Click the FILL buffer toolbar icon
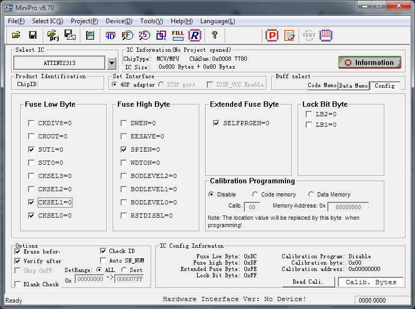This screenshot has height=309, width=415. (178, 35)
